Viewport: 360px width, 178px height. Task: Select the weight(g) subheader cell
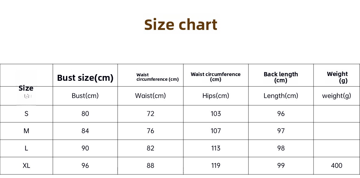tap(337, 96)
